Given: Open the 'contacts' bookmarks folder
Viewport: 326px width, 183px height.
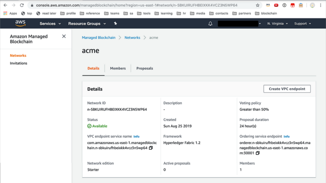Looking at the screenshot, I should point(219,13).
